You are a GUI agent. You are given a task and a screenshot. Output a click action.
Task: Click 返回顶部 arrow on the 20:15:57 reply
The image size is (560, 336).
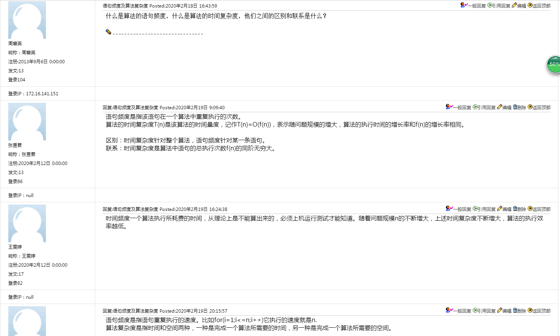tap(530, 310)
